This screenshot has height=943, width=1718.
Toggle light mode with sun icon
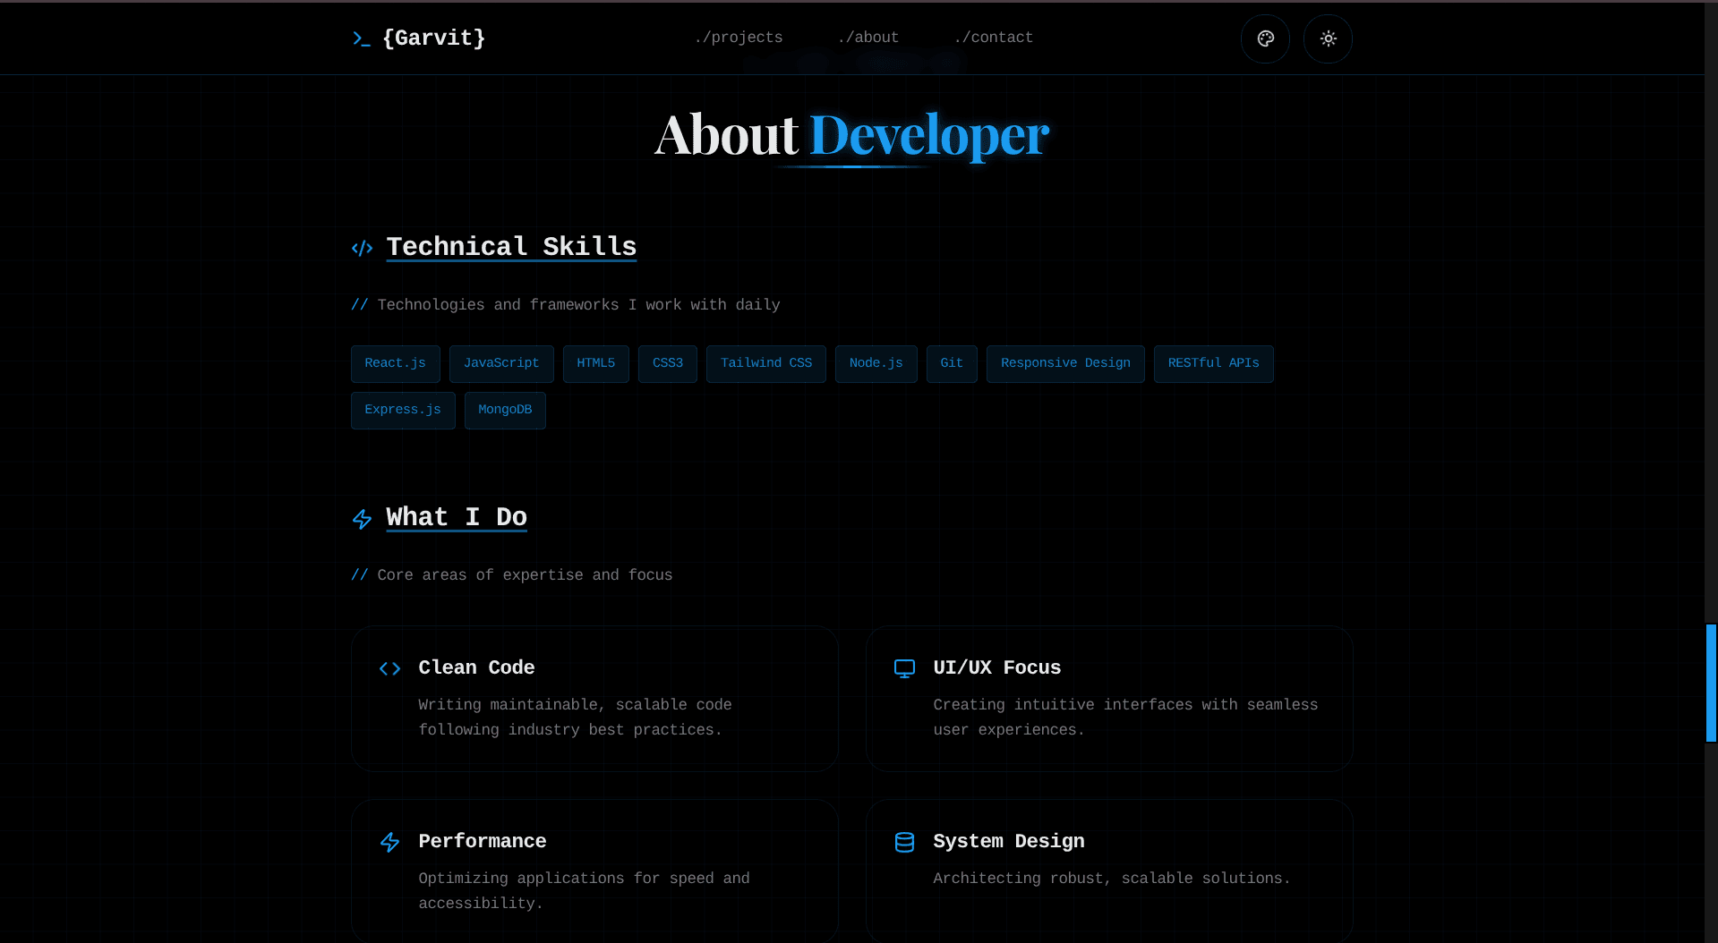[x=1328, y=38]
